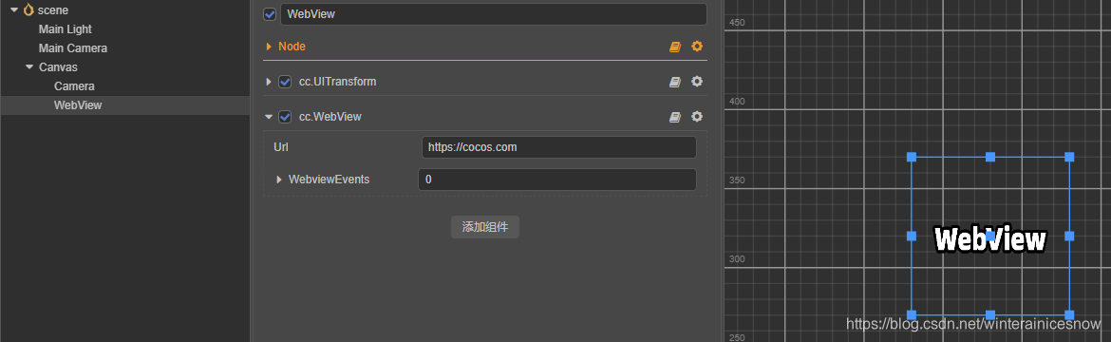
Task: Click the right-middle handle of WebView gizmo
Action: 1069,236
